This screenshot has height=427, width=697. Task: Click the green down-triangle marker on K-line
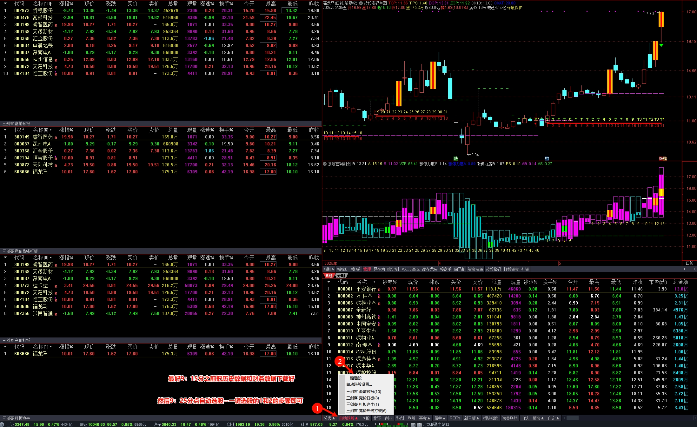click(x=661, y=45)
